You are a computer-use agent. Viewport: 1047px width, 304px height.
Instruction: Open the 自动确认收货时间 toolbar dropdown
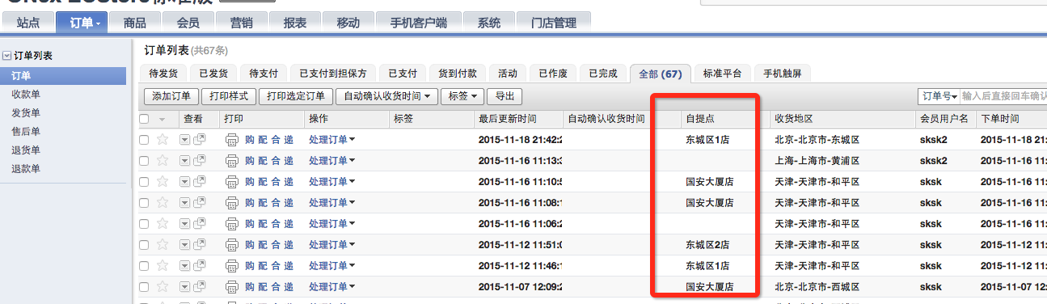386,96
